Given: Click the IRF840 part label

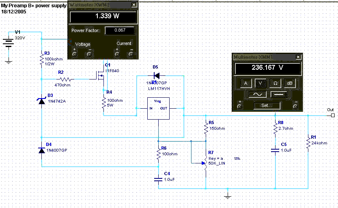Looking at the screenshot, I should pos(112,71).
